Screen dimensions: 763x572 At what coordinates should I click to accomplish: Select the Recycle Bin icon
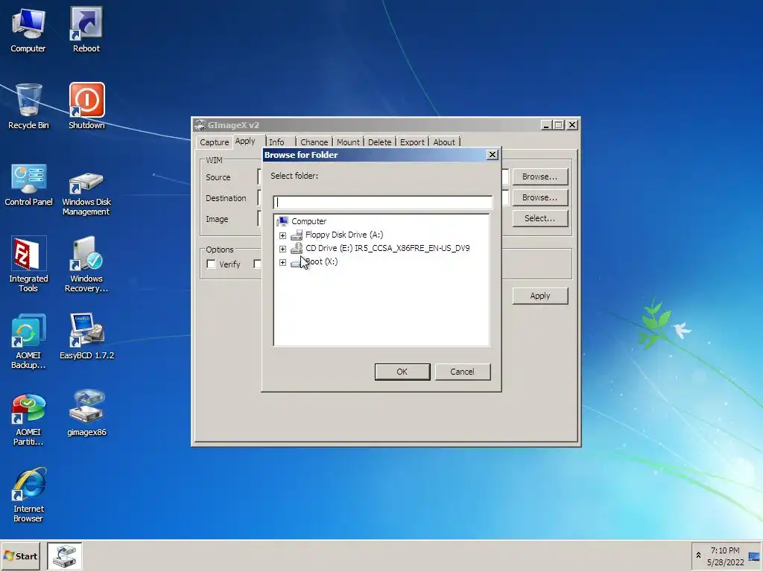28,106
